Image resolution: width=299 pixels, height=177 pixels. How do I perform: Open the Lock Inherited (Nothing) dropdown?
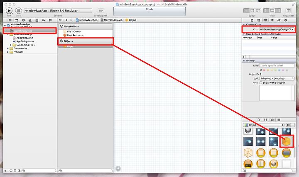[277, 78]
